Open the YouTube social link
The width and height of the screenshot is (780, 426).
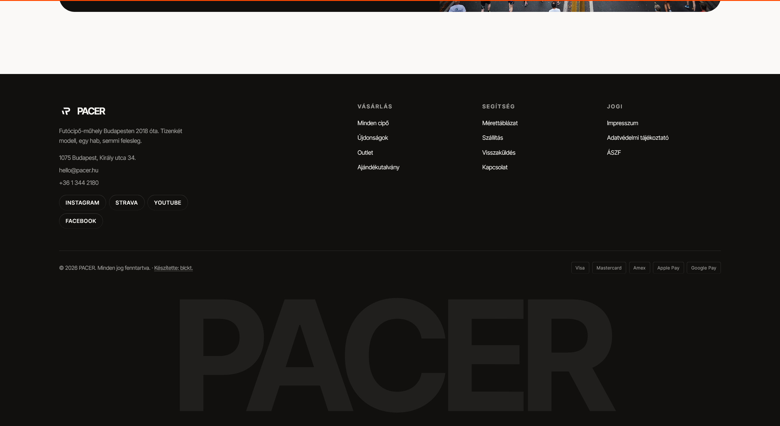pos(168,202)
